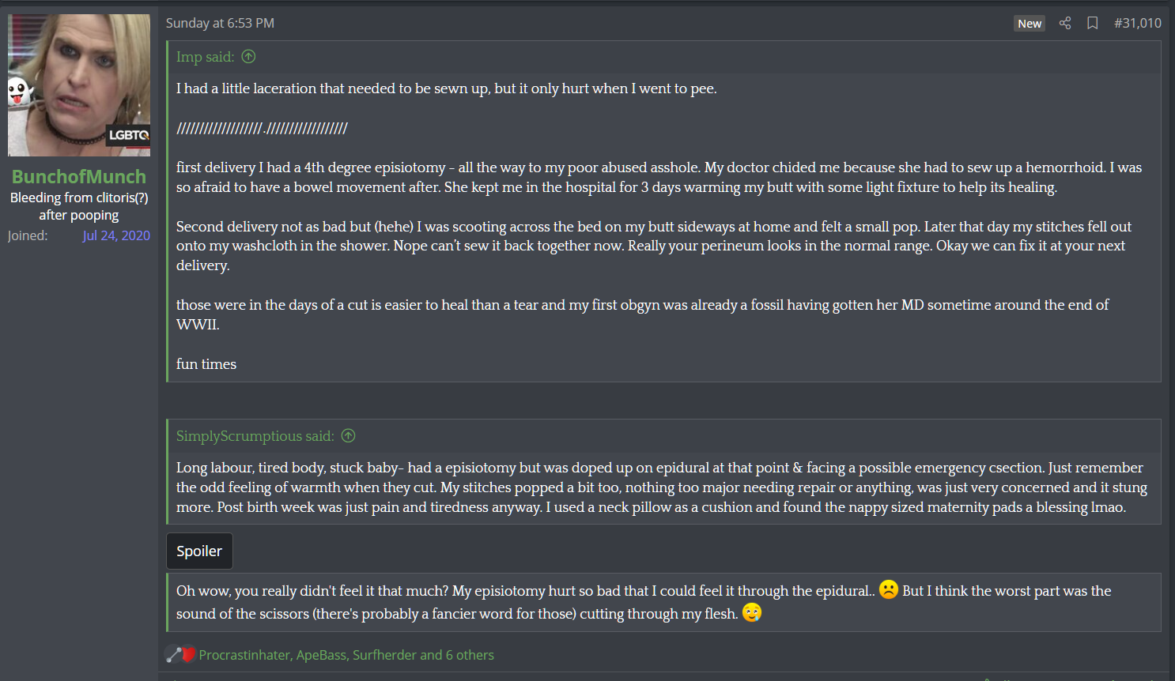Reveal the Spoiler content

(x=199, y=551)
